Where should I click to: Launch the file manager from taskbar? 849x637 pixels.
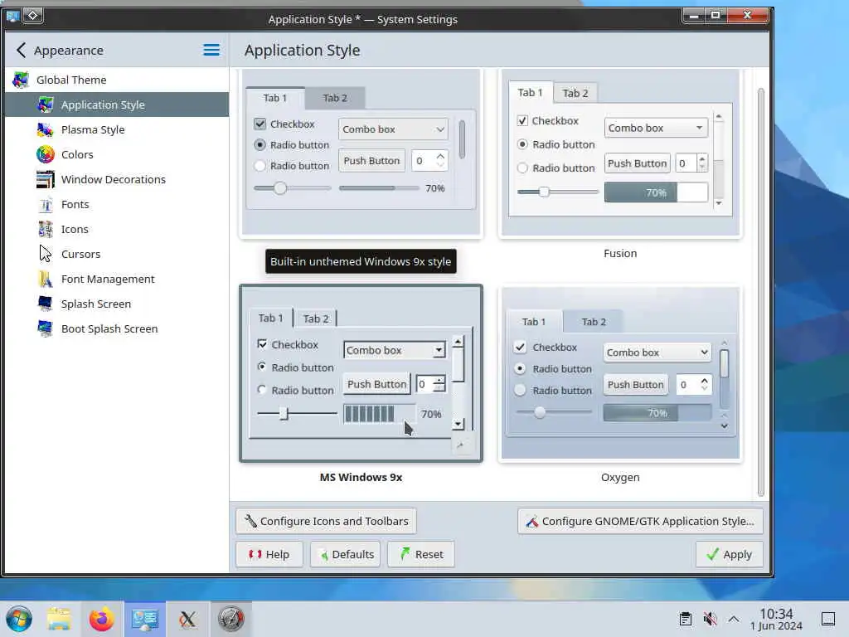point(59,619)
